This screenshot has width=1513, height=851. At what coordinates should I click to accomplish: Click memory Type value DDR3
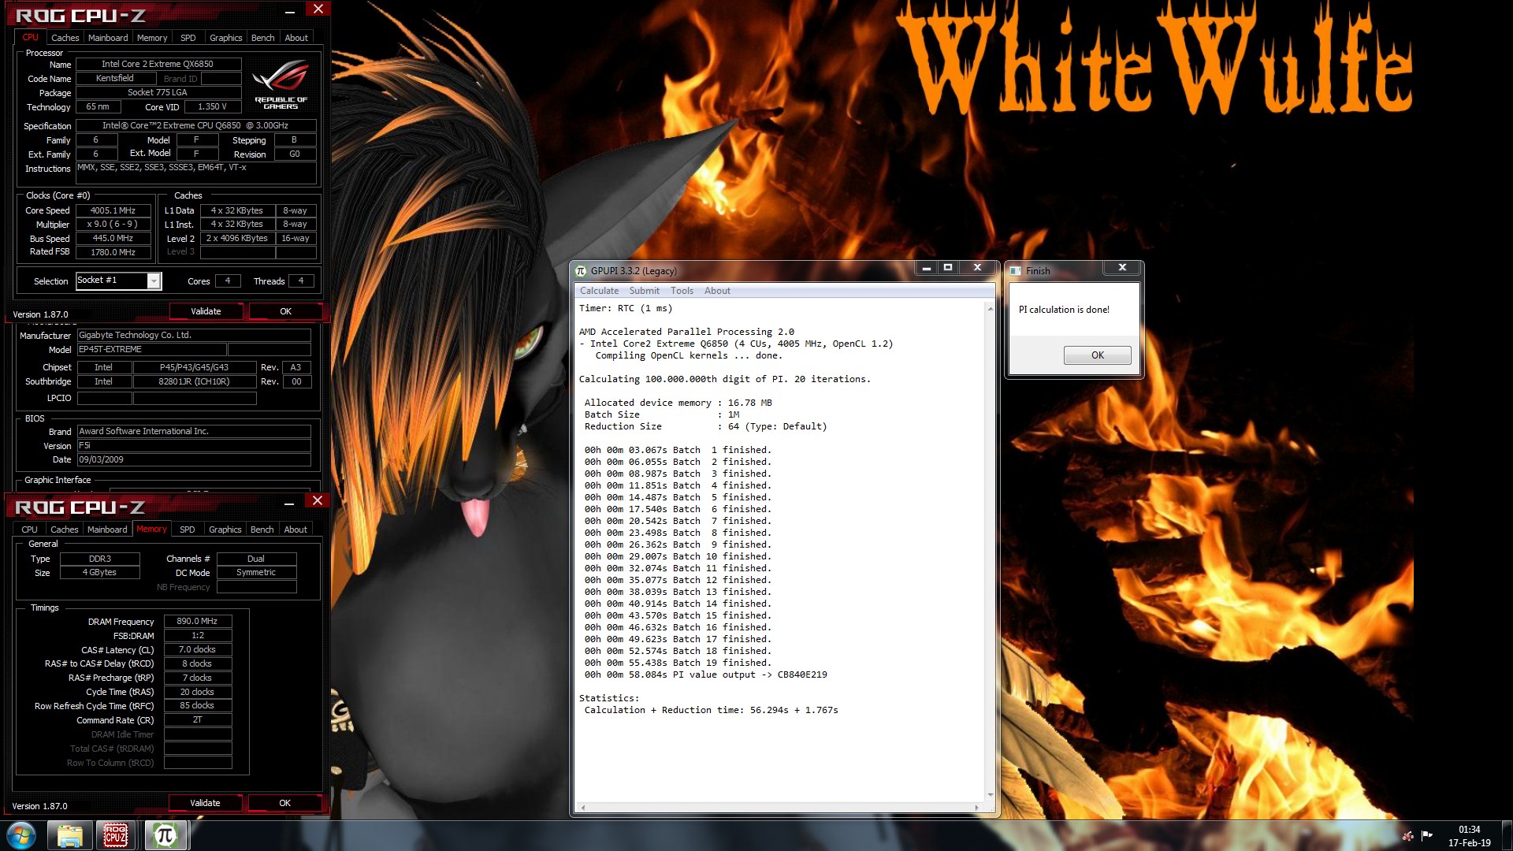pyautogui.click(x=100, y=559)
